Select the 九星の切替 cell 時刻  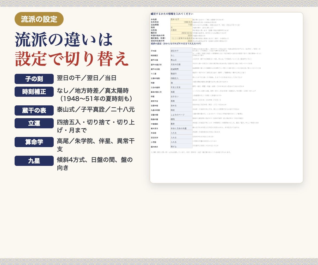pyautogui.click(x=181, y=110)
